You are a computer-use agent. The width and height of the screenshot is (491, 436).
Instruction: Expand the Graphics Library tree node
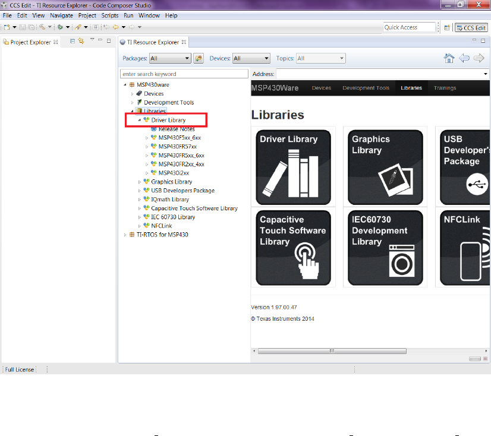139,182
